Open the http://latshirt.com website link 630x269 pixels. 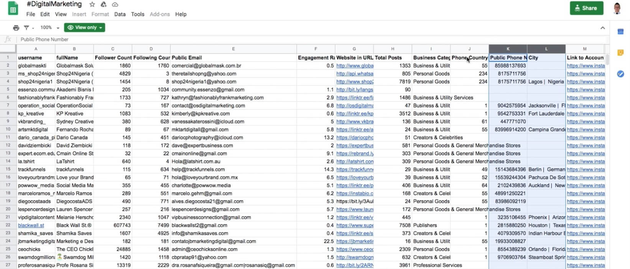[355, 161]
